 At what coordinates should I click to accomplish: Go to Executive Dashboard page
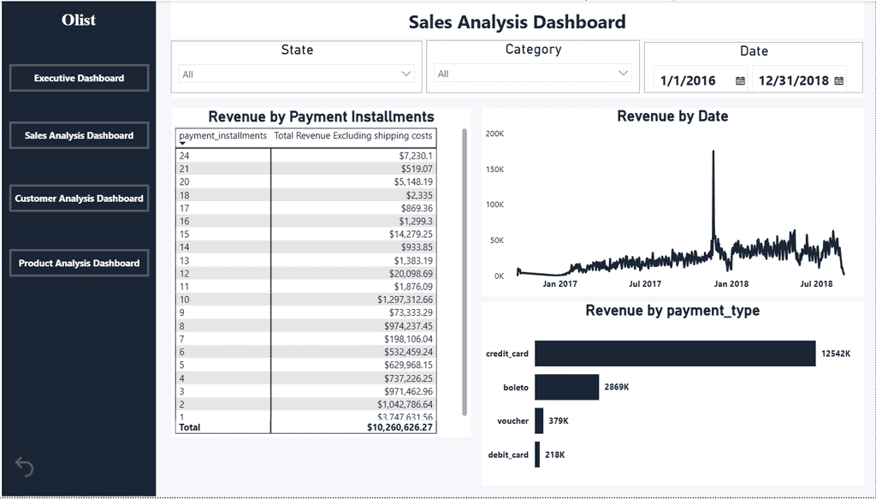pyautogui.click(x=80, y=78)
